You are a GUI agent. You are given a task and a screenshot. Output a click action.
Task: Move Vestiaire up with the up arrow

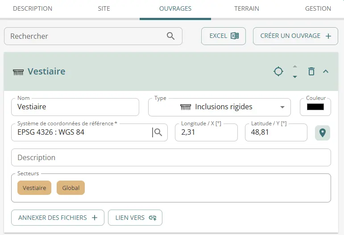click(x=295, y=66)
